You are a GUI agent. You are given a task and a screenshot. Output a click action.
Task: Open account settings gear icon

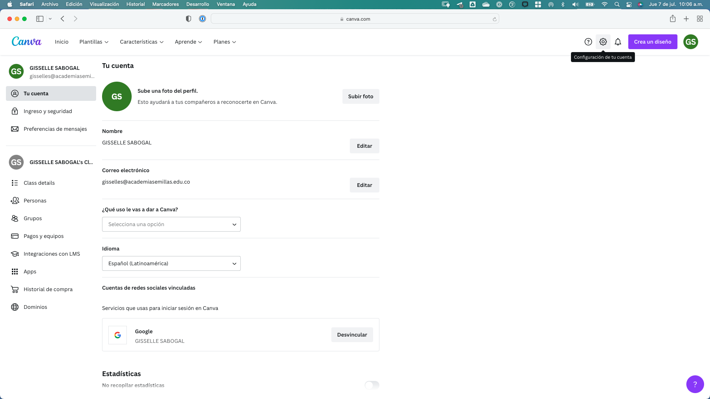click(x=603, y=42)
